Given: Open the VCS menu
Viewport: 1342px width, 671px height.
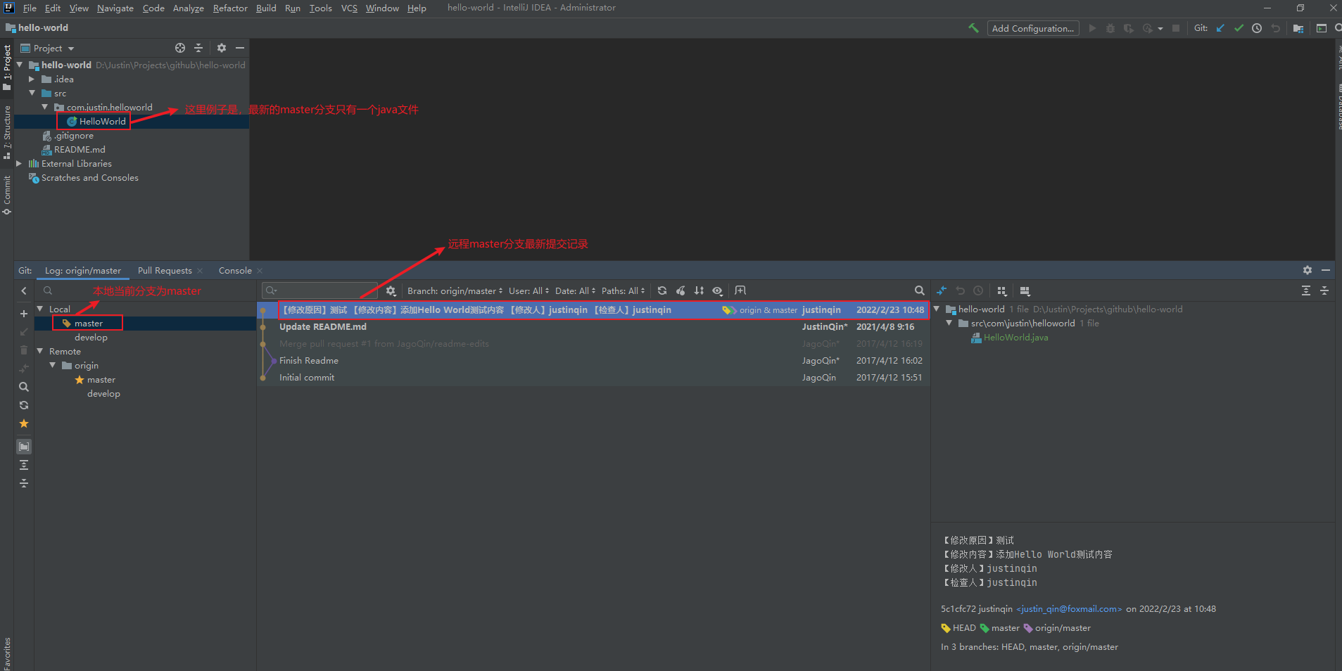Looking at the screenshot, I should [x=349, y=8].
